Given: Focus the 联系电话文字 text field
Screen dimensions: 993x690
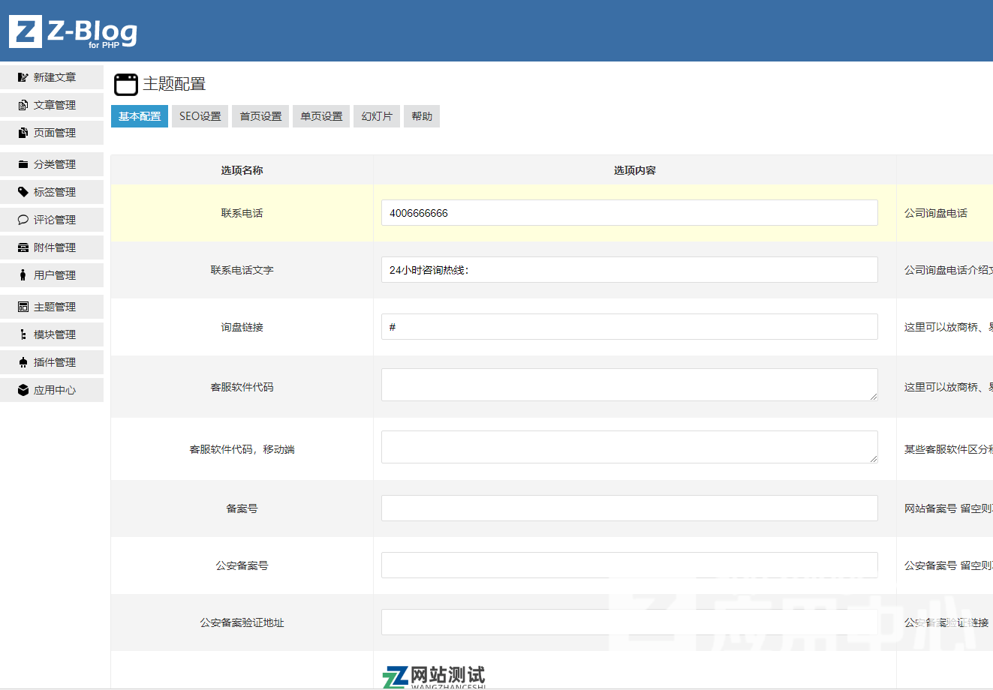Looking at the screenshot, I should click(629, 270).
